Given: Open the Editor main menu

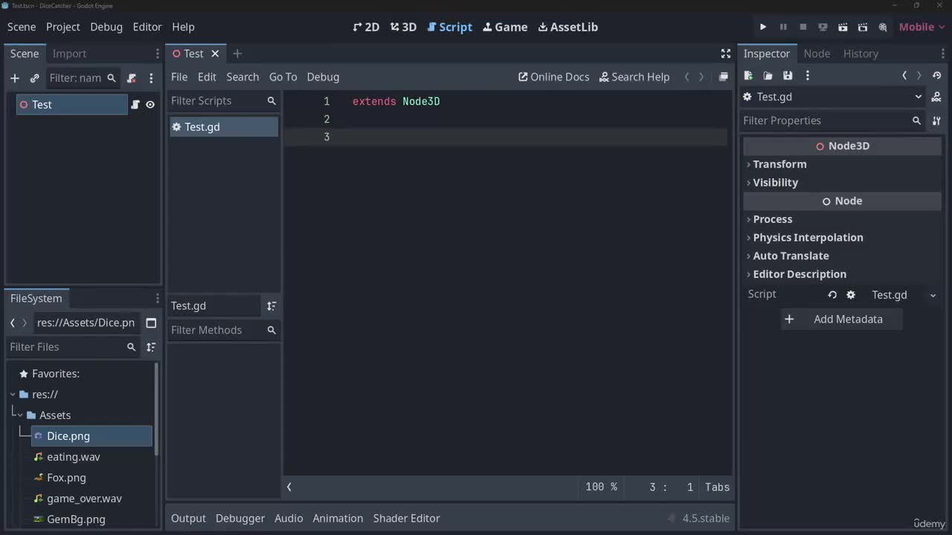Looking at the screenshot, I should coord(147,27).
